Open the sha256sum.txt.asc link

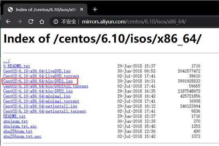coord(22,136)
